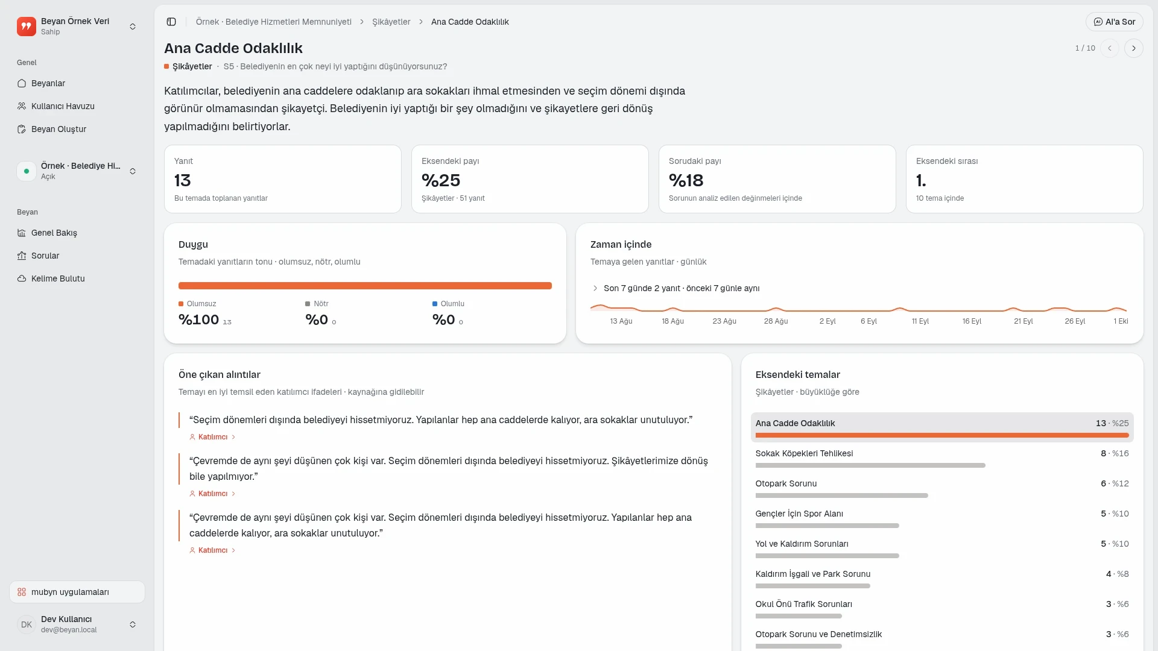Click the Zaman içinde trend line chart
This screenshot has width=1158, height=651.
tap(859, 308)
